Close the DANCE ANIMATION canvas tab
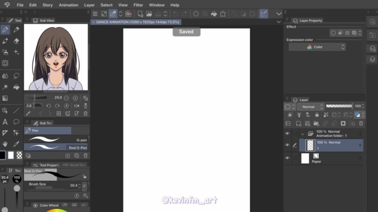 coord(93,22)
